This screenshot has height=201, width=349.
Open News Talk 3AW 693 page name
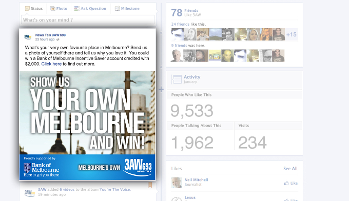tap(50, 35)
